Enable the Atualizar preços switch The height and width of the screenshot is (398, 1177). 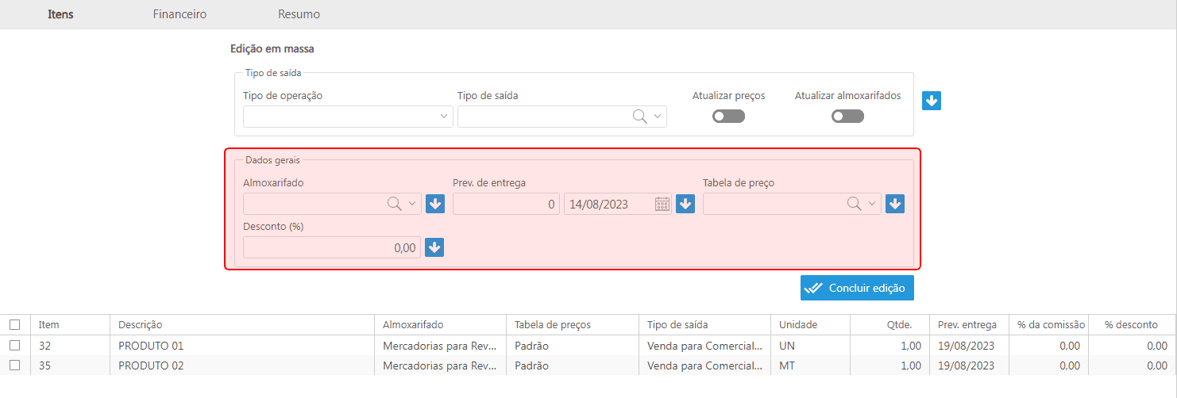(x=728, y=117)
